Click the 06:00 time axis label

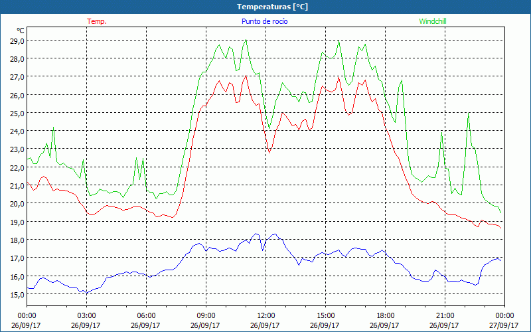point(146,315)
